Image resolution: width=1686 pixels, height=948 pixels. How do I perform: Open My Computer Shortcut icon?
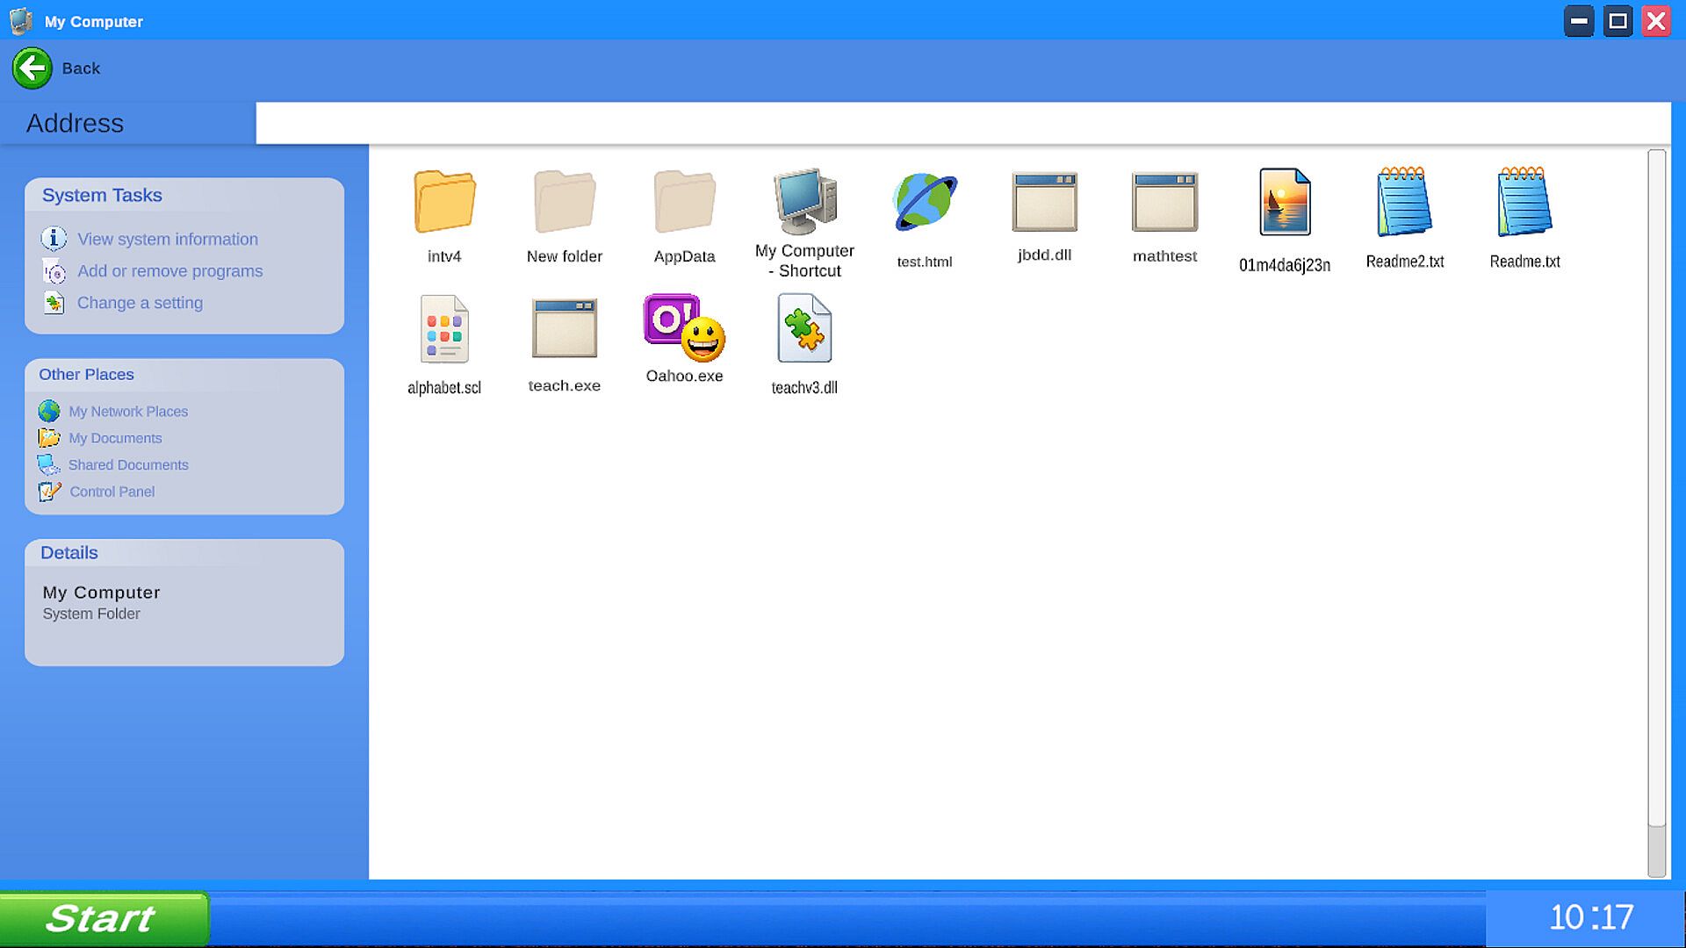(x=804, y=203)
